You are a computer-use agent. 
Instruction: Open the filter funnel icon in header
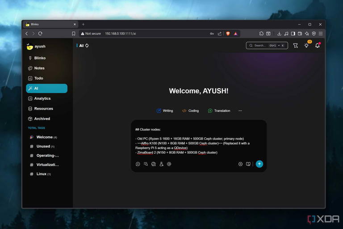295,46
